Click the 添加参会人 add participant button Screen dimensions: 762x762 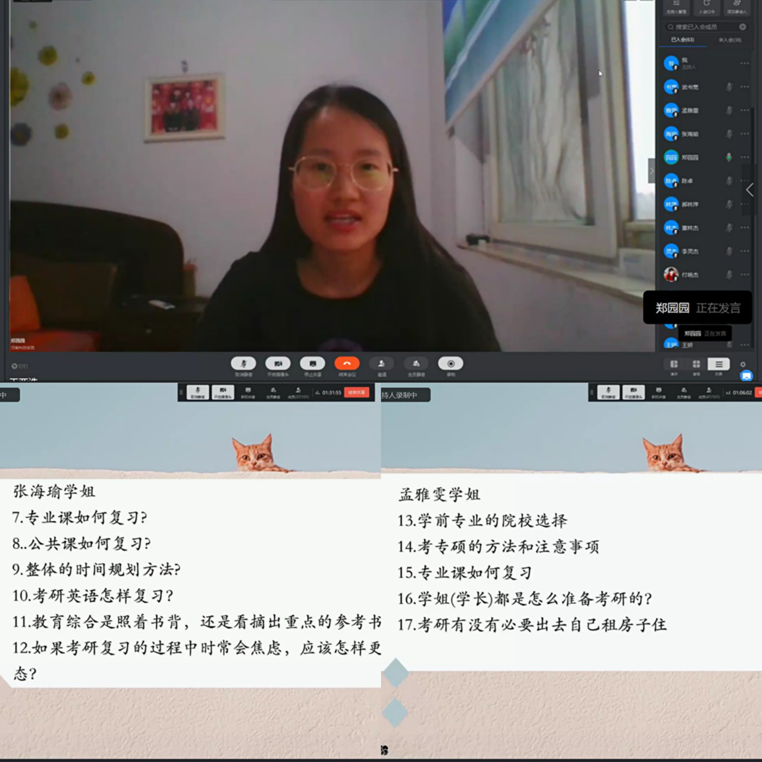(x=737, y=7)
